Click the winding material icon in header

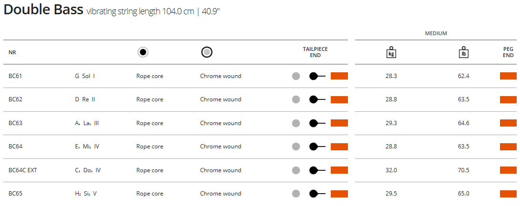pyautogui.click(x=206, y=52)
